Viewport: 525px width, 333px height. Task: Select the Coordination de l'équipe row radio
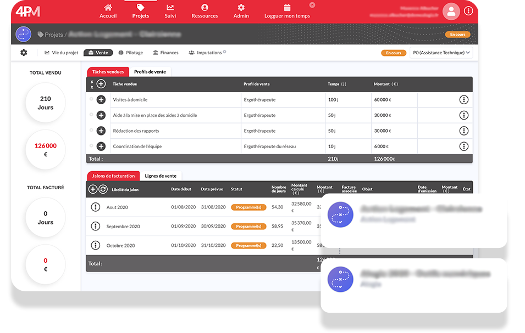[x=91, y=146]
